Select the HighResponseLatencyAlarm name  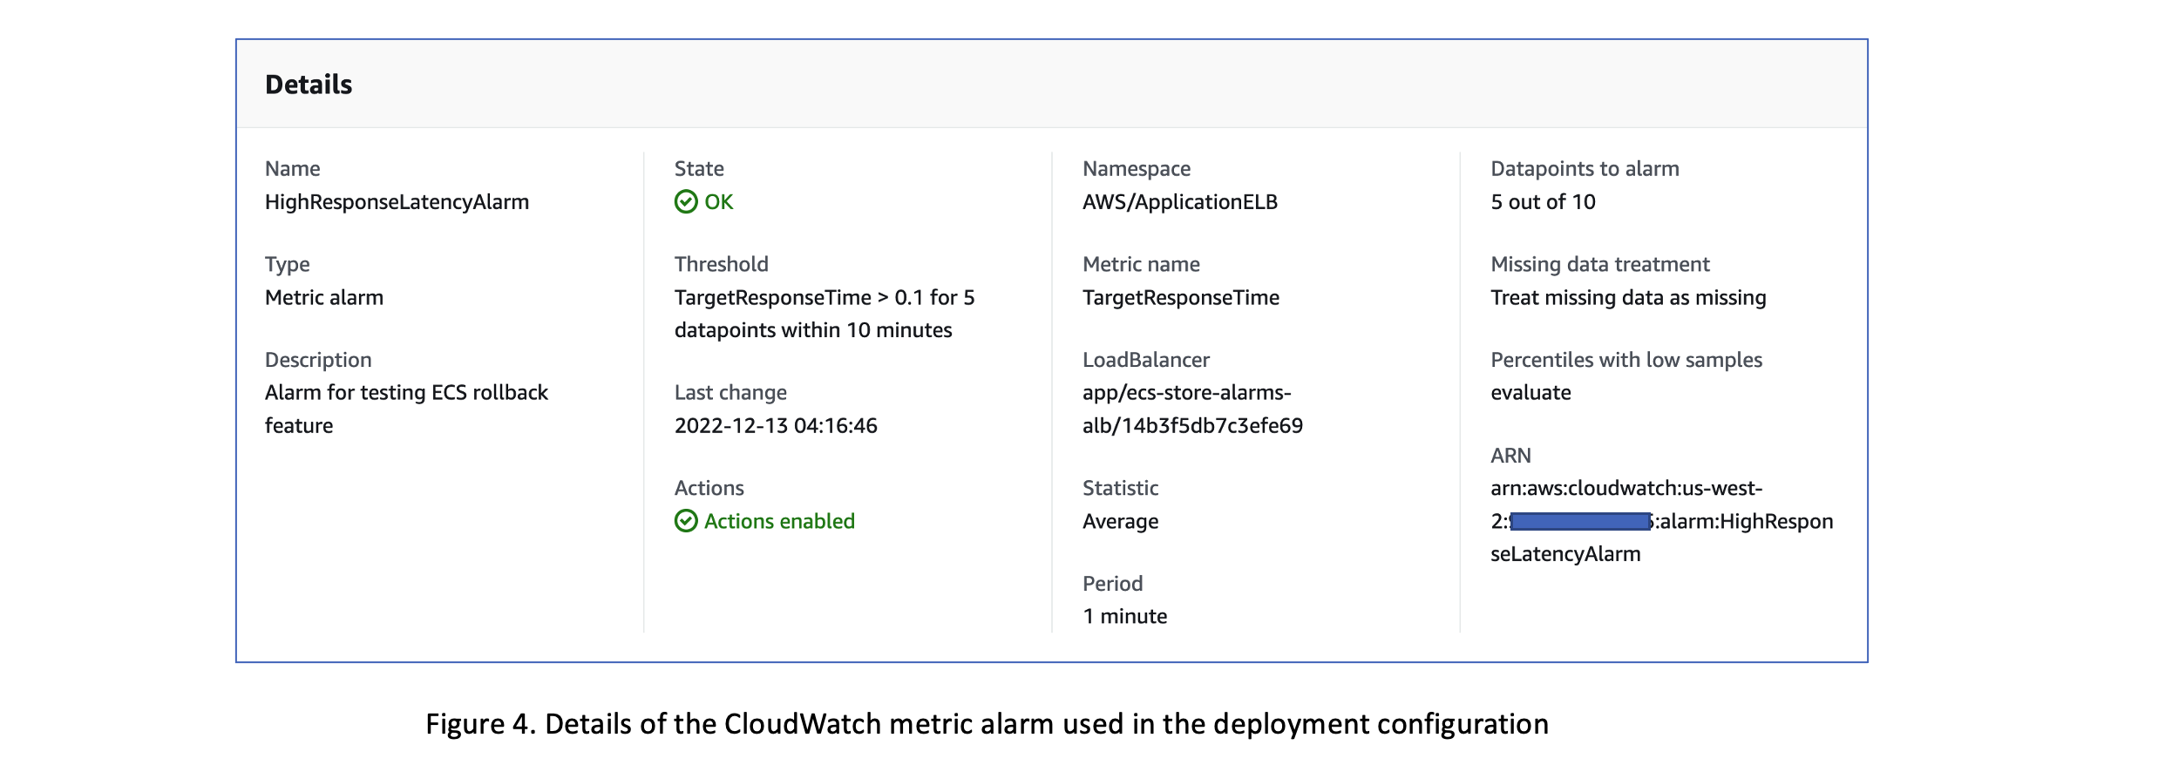(398, 201)
